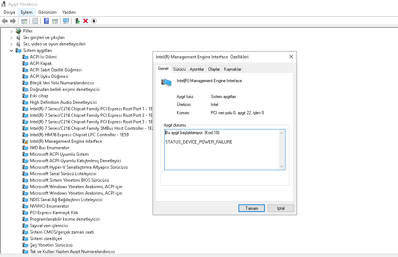Click the Disable device down-arrow icon

(x=94, y=21)
